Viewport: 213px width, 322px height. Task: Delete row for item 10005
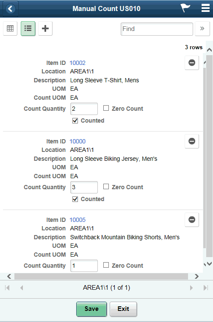[x=192, y=219]
